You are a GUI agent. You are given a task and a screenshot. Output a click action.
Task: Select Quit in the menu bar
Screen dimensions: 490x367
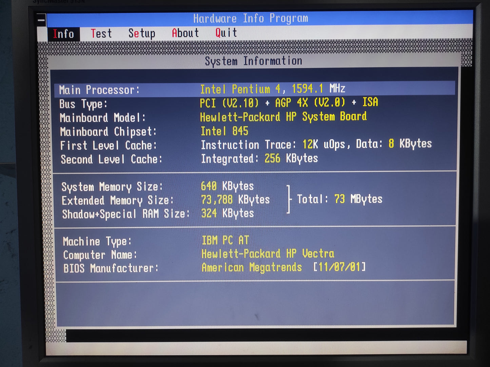click(x=226, y=33)
